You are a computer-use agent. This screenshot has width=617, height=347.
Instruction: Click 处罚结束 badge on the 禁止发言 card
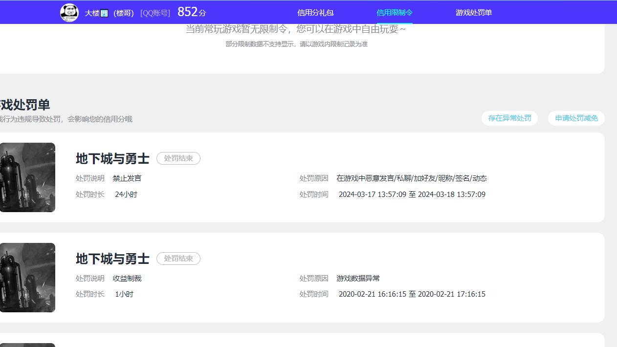pos(178,158)
